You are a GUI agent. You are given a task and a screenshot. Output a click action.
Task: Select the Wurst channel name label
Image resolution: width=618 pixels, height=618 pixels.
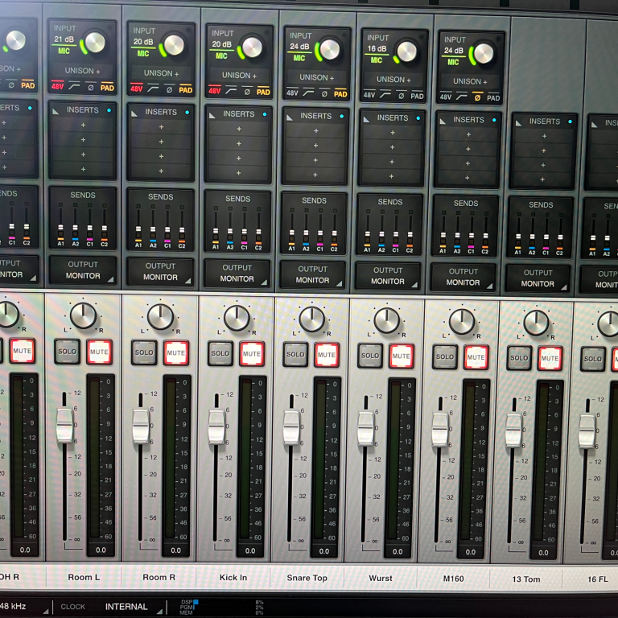pos(381,579)
